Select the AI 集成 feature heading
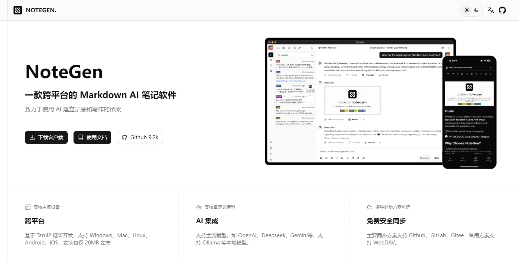The width and height of the screenshot is (519, 260). click(x=207, y=221)
